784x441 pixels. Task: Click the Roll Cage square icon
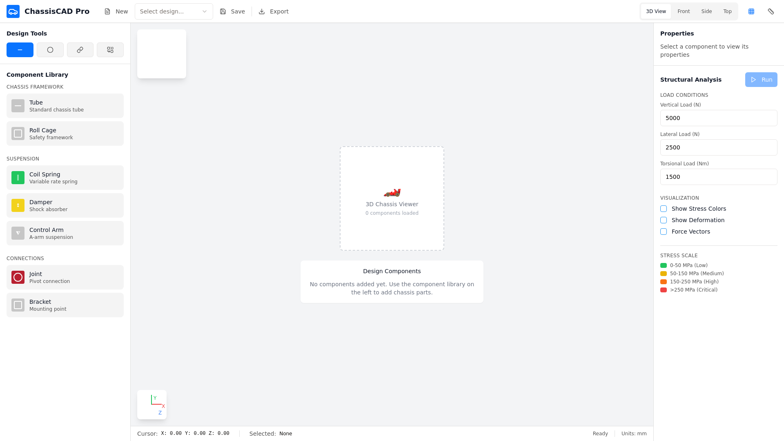pyautogui.click(x=18, y=134)
